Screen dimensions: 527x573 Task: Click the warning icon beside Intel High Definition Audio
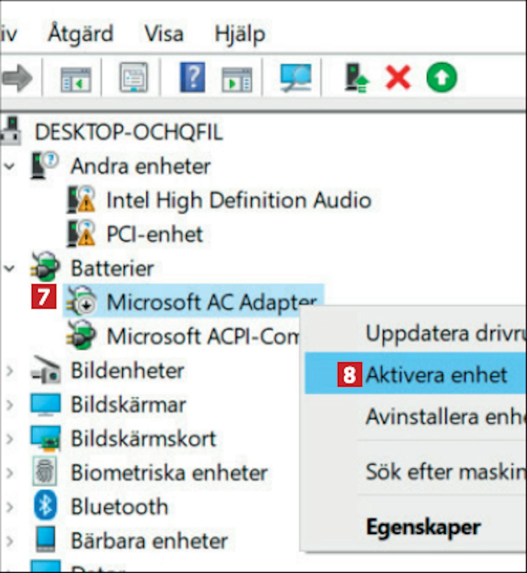[x=81, y=199]
